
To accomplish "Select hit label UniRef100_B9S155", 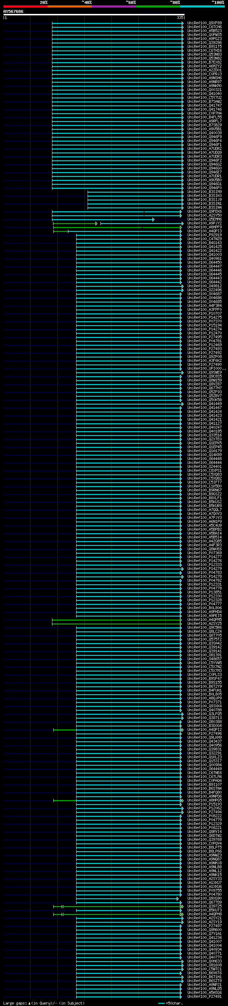I will pyautogui.click(x=204, y=683).
